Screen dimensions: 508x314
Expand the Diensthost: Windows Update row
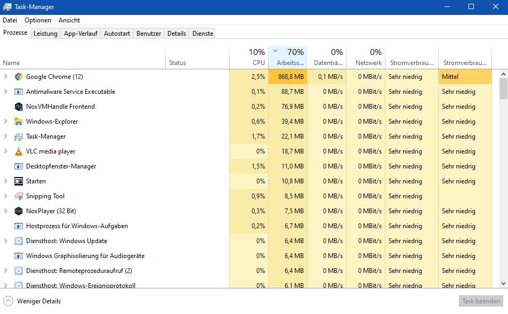(x=5, y=240)
